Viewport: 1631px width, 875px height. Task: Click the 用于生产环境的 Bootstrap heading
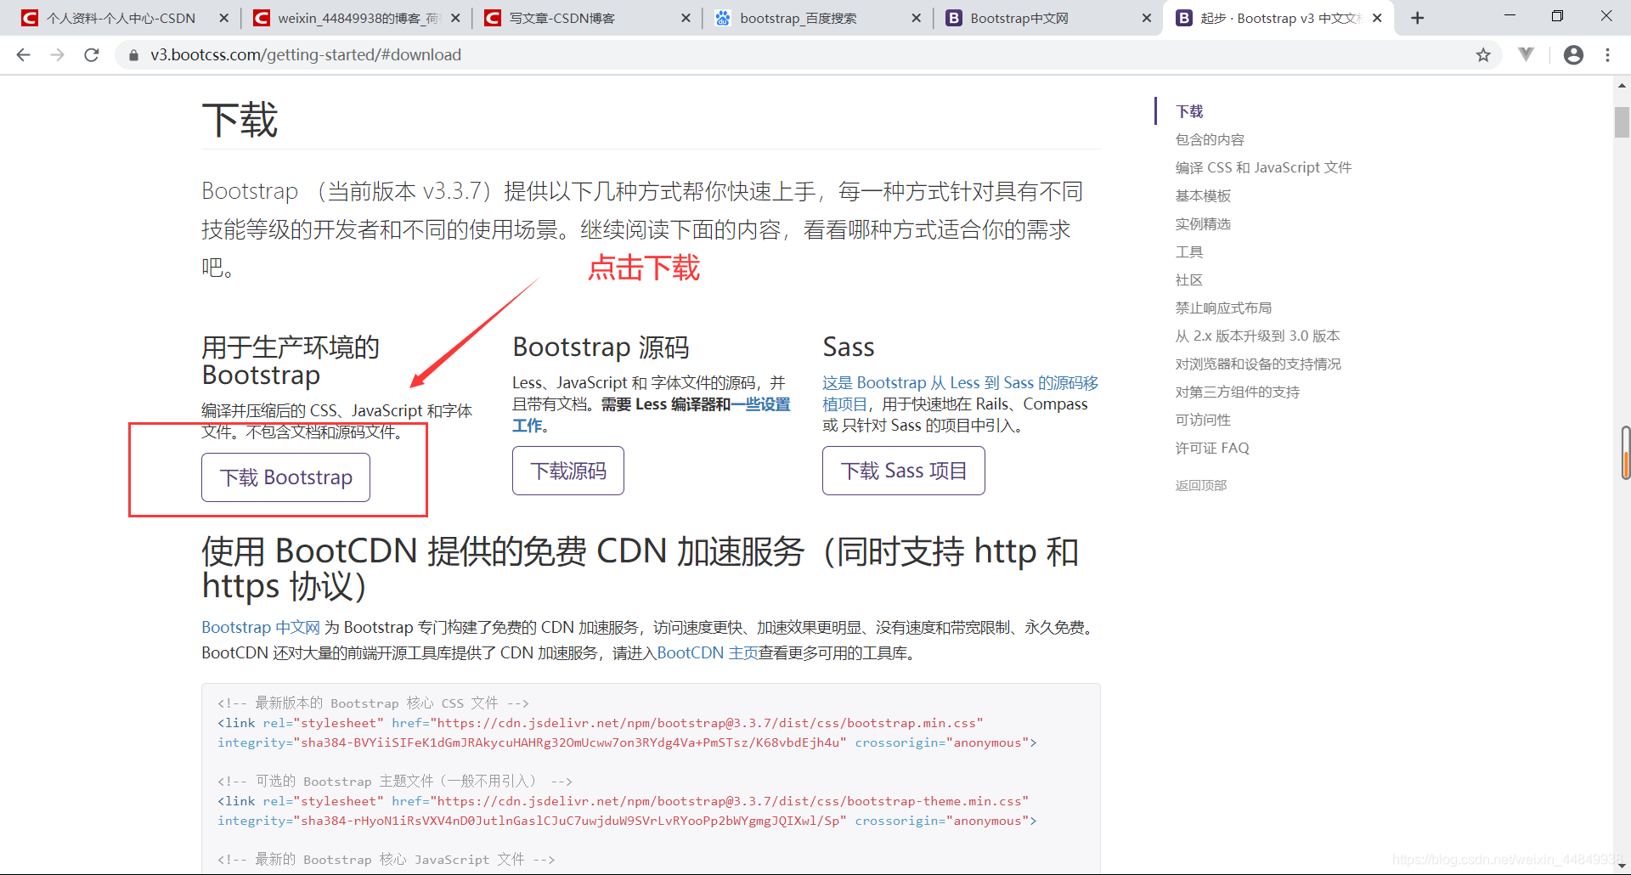click(291, 361)
